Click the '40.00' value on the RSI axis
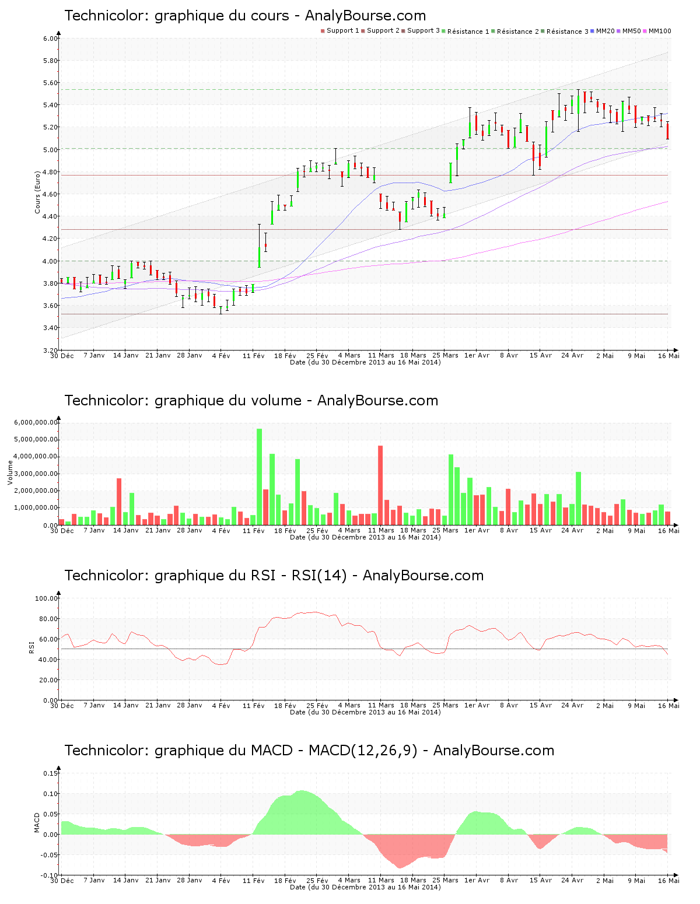The image size is (700, 904). coord(48,660)
